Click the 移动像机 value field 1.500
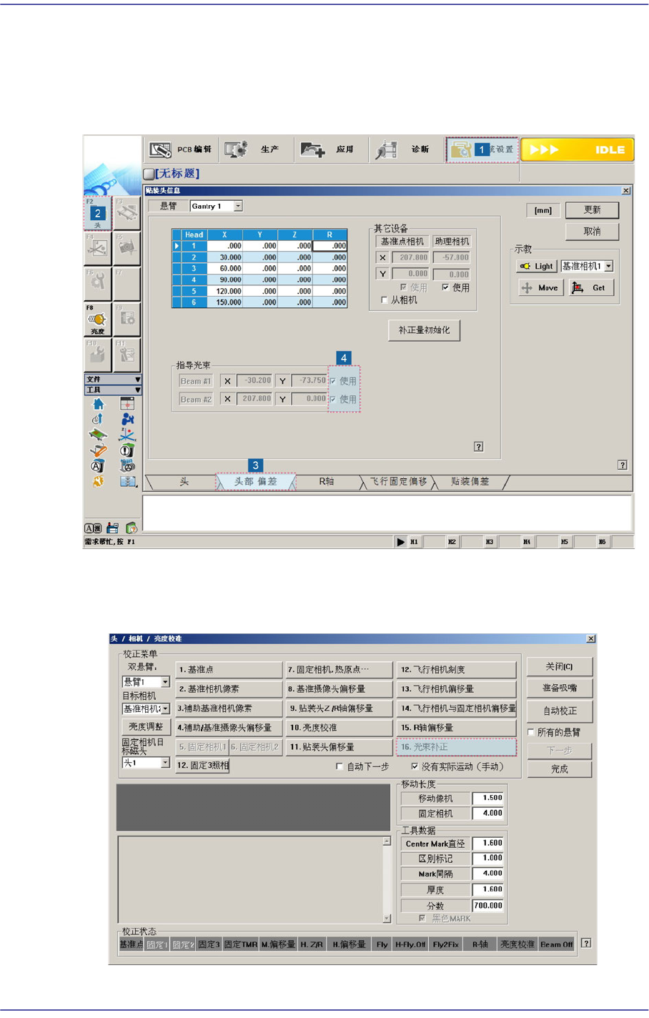The image size is (649, 1018). 488,798
